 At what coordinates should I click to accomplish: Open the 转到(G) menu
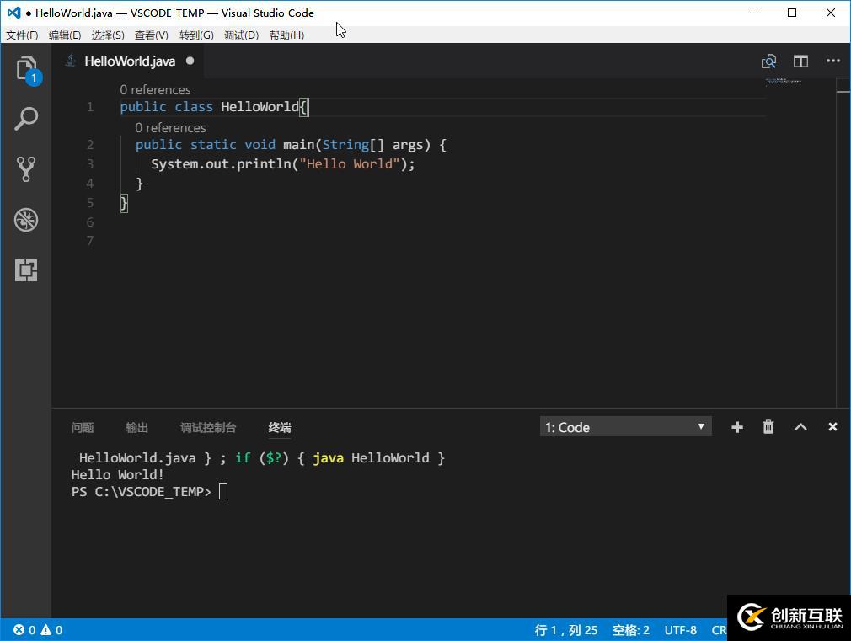click(196, 35)
